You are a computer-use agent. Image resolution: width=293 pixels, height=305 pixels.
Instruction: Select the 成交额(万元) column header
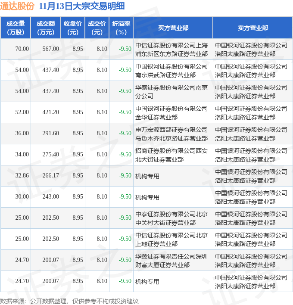coord(46,28)
